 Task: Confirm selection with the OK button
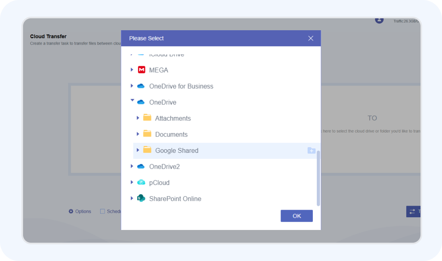pyautogui.click(x=297, y=216)
